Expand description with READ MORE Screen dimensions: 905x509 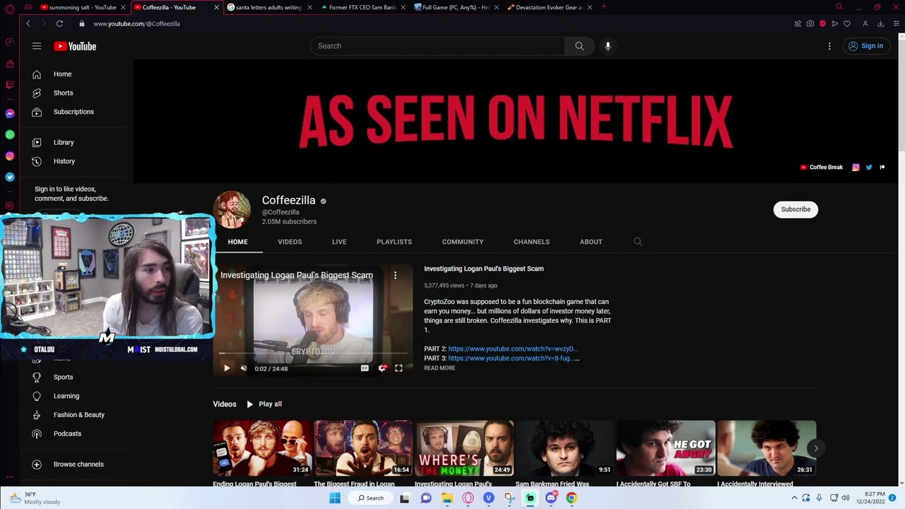(440, 368)
